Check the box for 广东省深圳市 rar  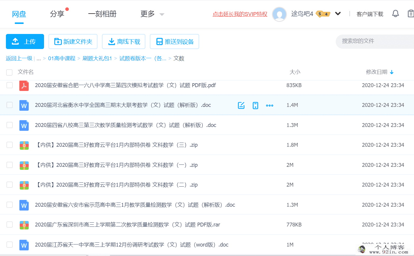coord(9,224)
